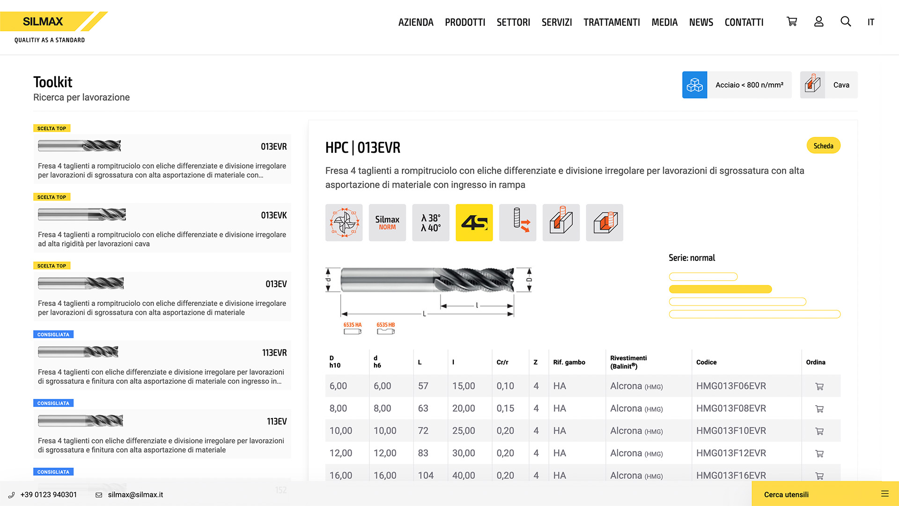Click the Cava filter label
899x506 pixels.
click(841, 85)
